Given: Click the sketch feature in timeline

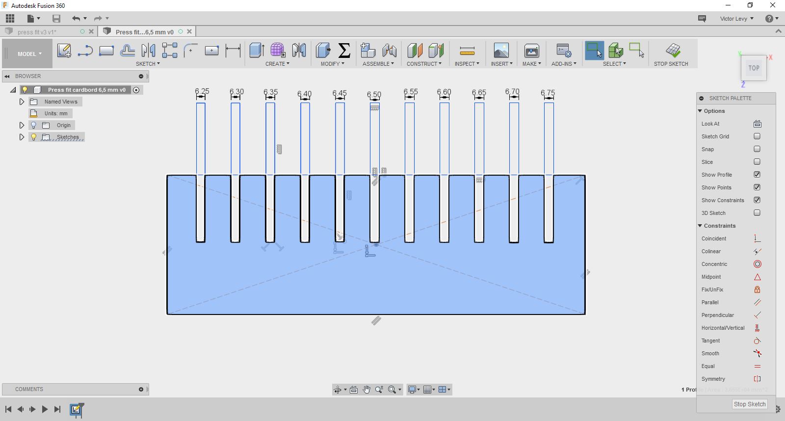Looking at the screenshot, I should pos(77,409).
